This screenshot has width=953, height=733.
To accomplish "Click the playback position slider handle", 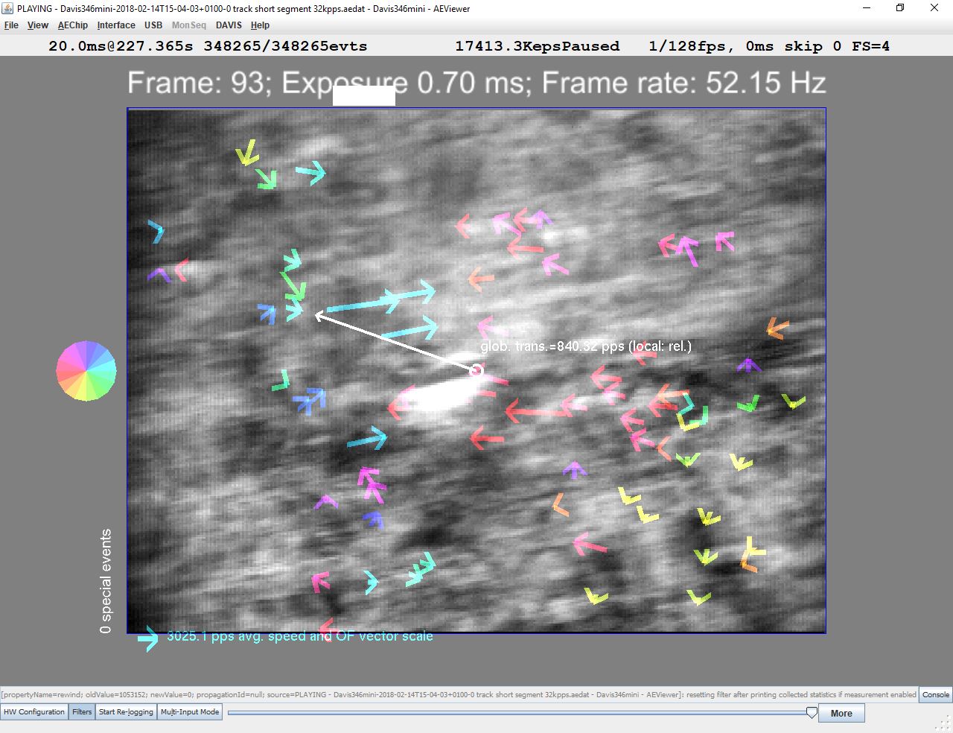I will (x=812, y=713).
